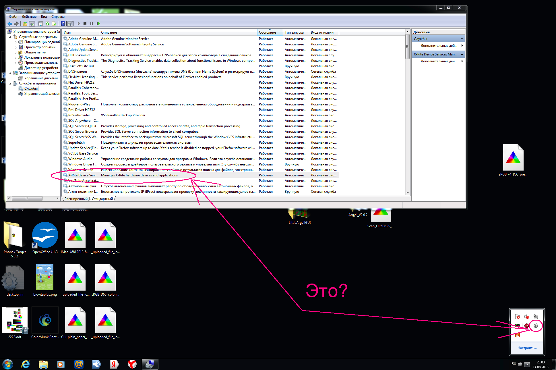Select Adobe Genuine Monitor Service row
This screenshot has height=370, width=556.
pyautogui.click(x=201, y=39)
